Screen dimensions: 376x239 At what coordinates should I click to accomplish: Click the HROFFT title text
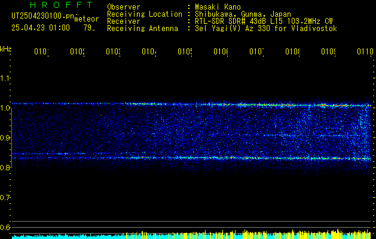[61, 5]
